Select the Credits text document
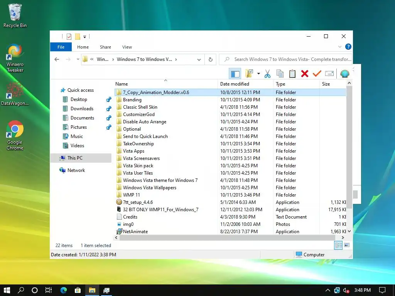The height and width of the screenshot is (296, 395). pyautogui.click(x=230, y=217)
